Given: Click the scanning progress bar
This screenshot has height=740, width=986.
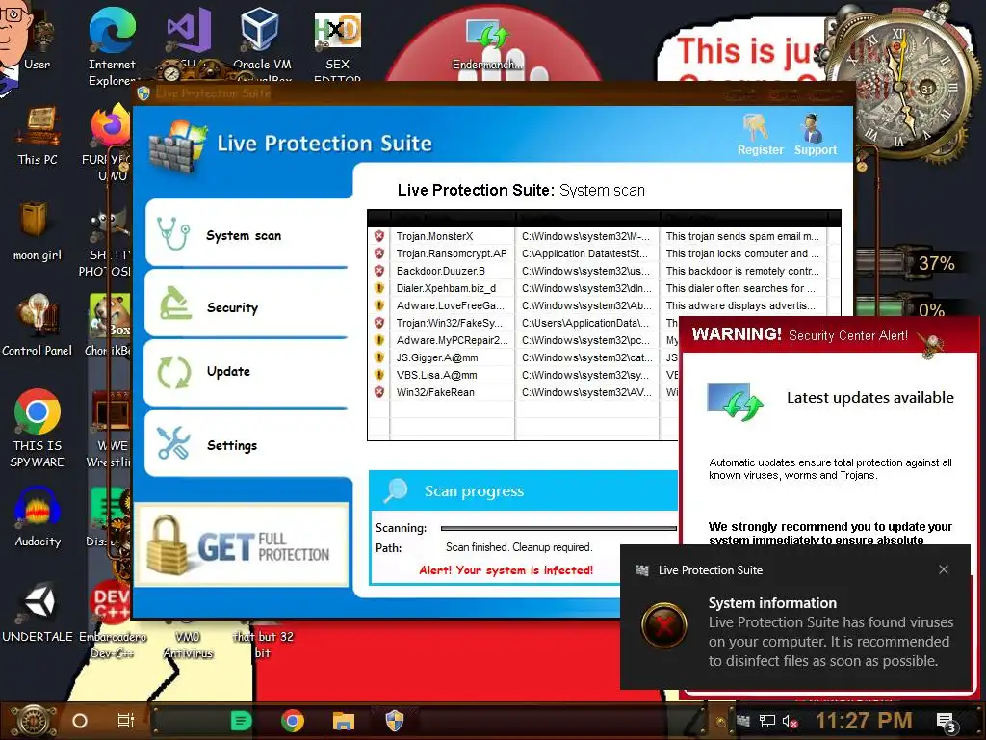Looking at the screenshot, I should 559,528.
